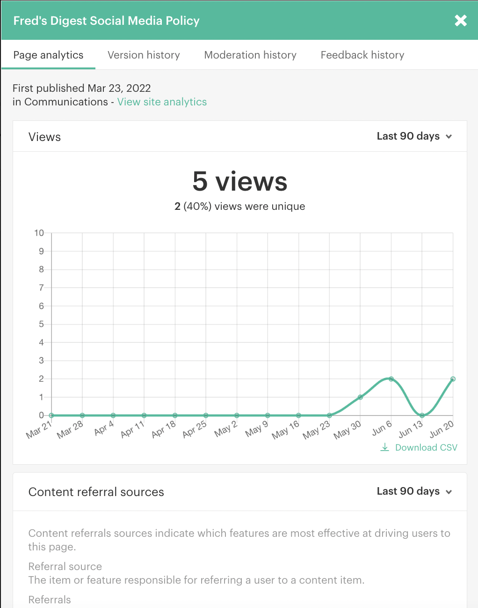Select the May 30 point on the views graph
This screenshot has height=608, width=478.
(x=360, y=397)
